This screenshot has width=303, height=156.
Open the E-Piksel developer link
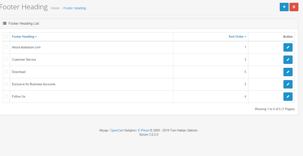coord(144,130)
